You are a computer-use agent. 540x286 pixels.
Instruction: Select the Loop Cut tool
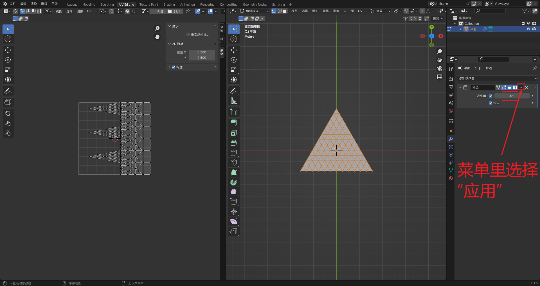(x=234, y=153)
